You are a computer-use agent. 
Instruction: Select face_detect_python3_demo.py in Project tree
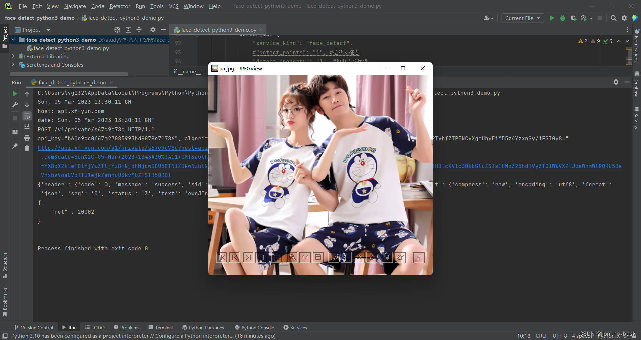71,48
